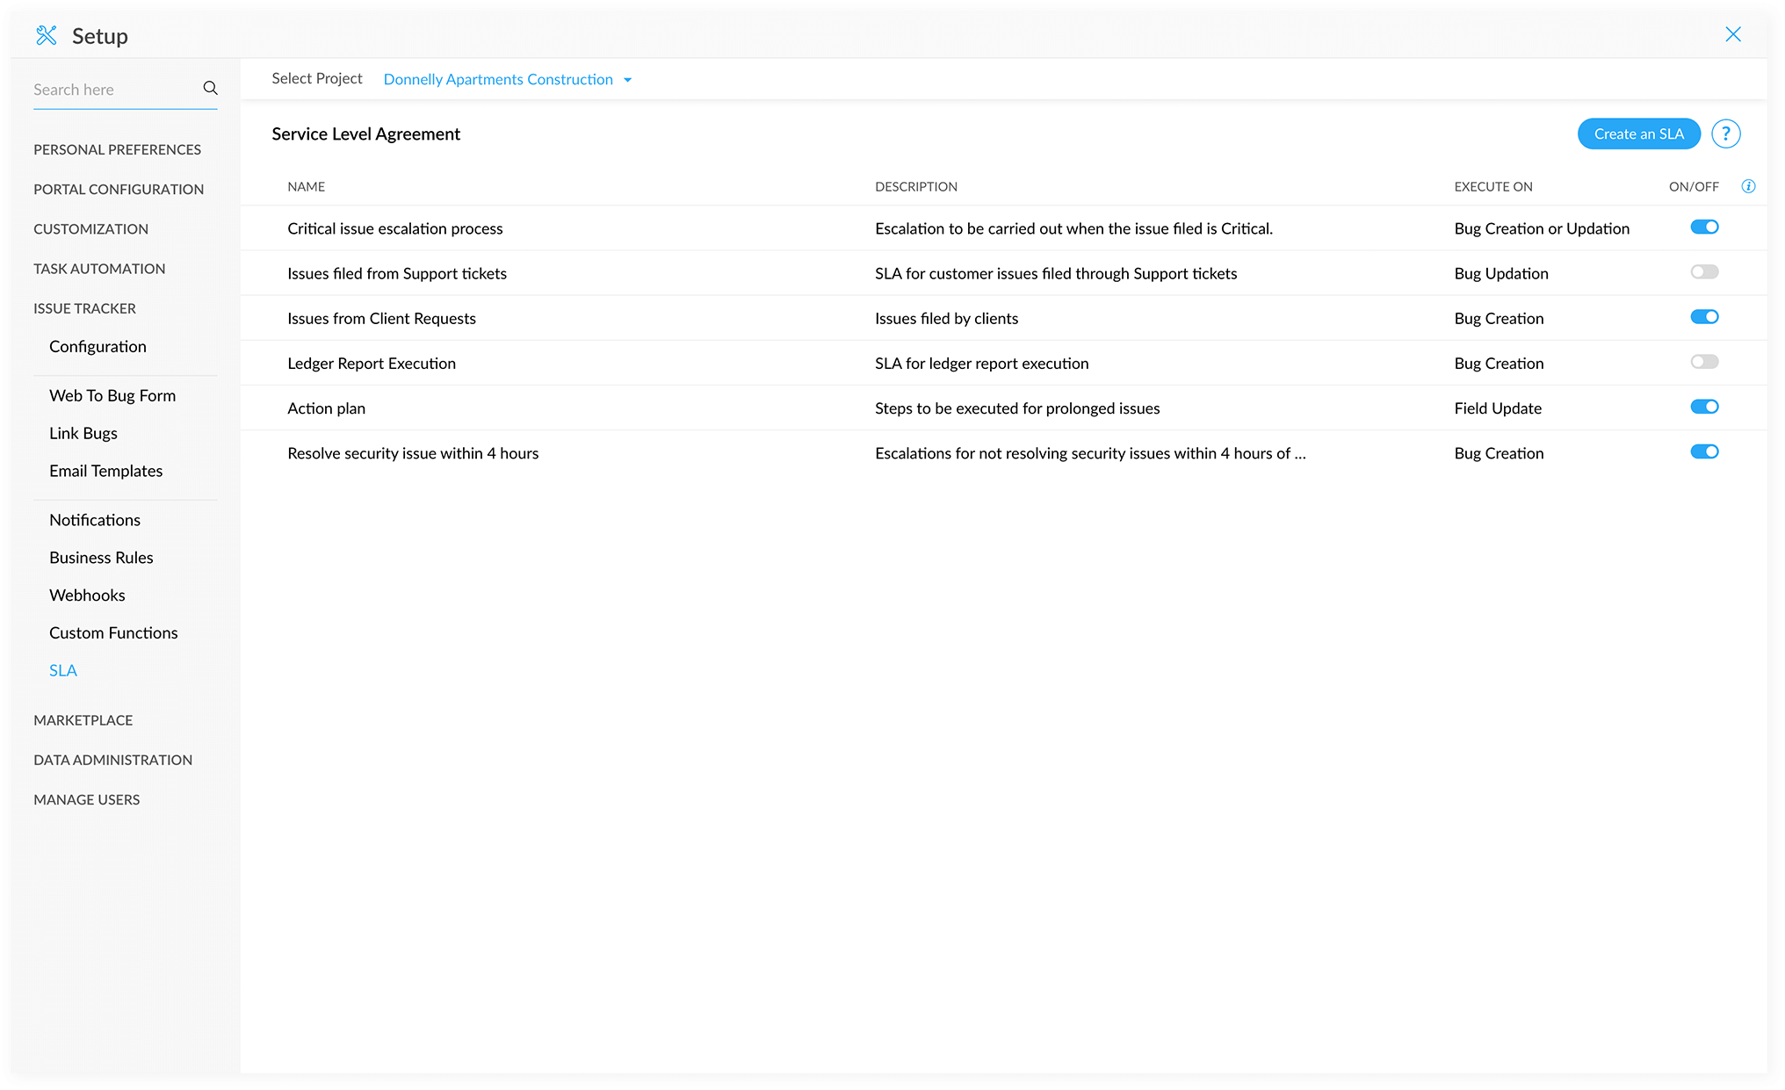Open Issues filed from Support tickets SLA
The width and height of the screenshot is (1785, 1090).
(397, 273)
